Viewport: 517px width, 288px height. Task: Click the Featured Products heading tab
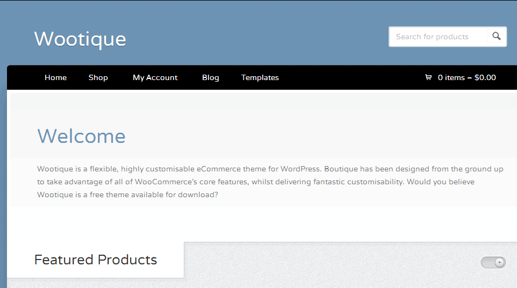pos(96,260)
